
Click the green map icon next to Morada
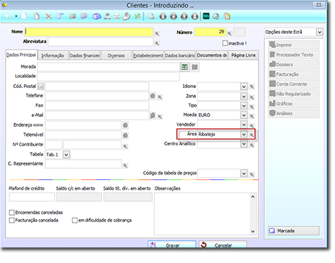[184, 67]
